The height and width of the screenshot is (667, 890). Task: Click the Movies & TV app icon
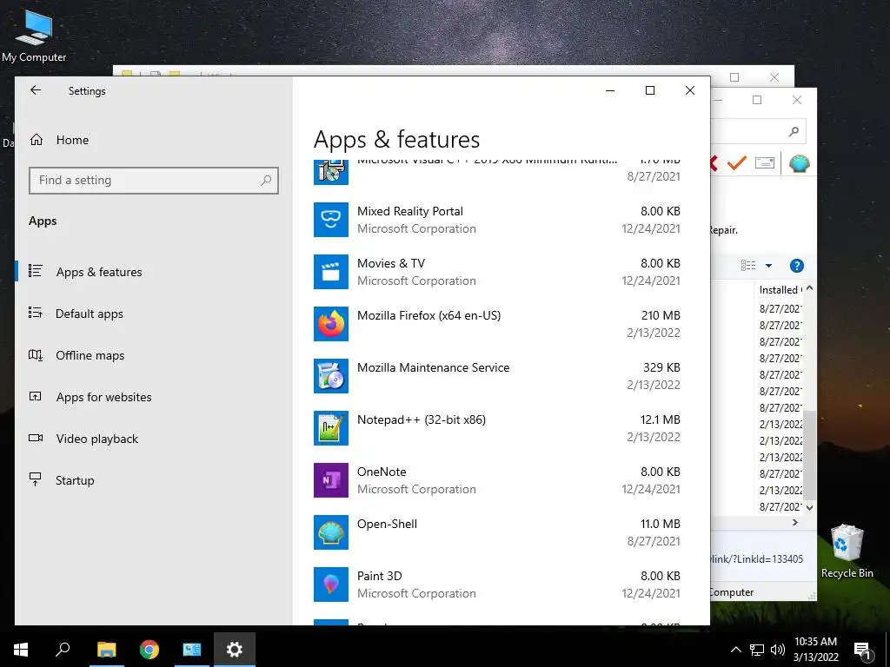(x=331, y=272)
